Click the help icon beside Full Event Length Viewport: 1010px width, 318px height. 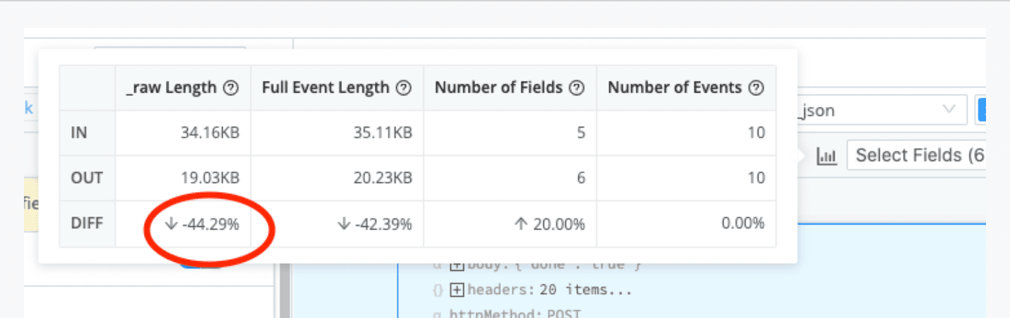404,88
